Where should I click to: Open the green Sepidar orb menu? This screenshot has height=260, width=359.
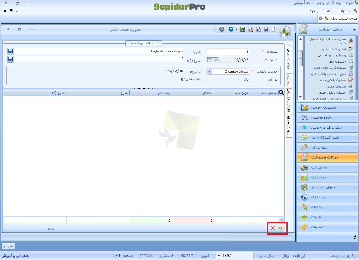(x=285, y=32)
